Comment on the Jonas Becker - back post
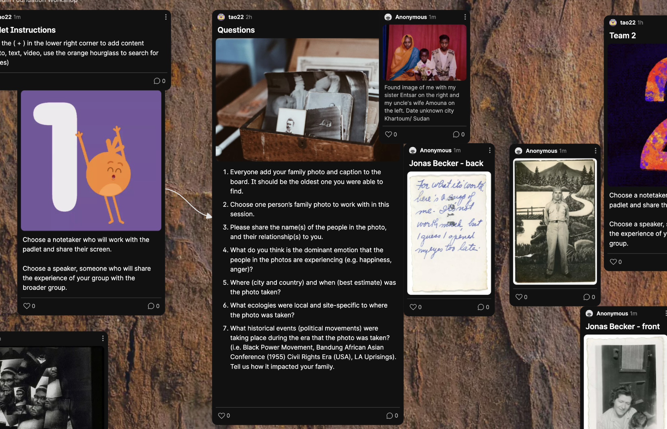Viewport: 667px width, 429px height. pyautogui.click(x=481, y=307)
